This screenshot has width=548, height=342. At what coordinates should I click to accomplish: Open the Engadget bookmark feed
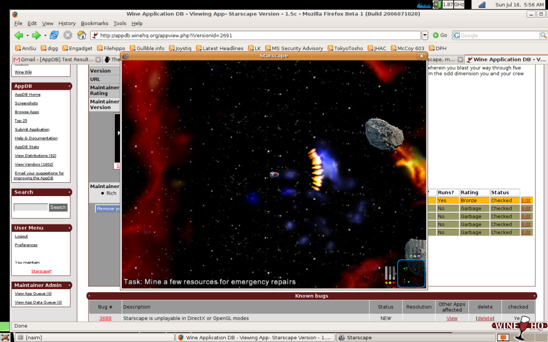(x=77, y=49)
